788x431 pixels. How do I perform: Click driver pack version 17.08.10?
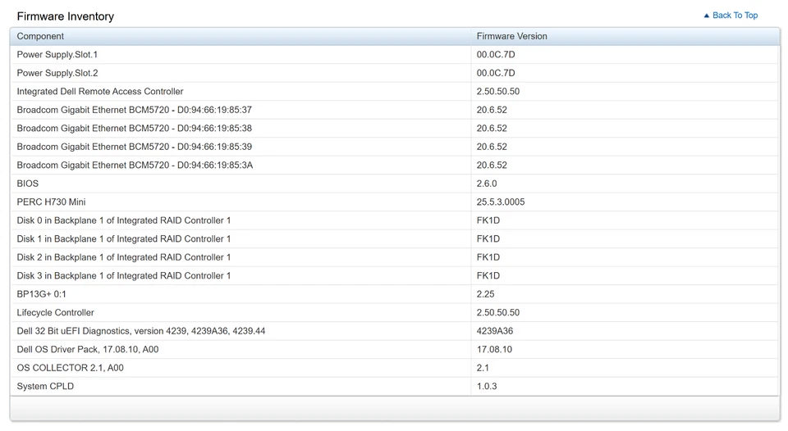(x=494, y=350)
